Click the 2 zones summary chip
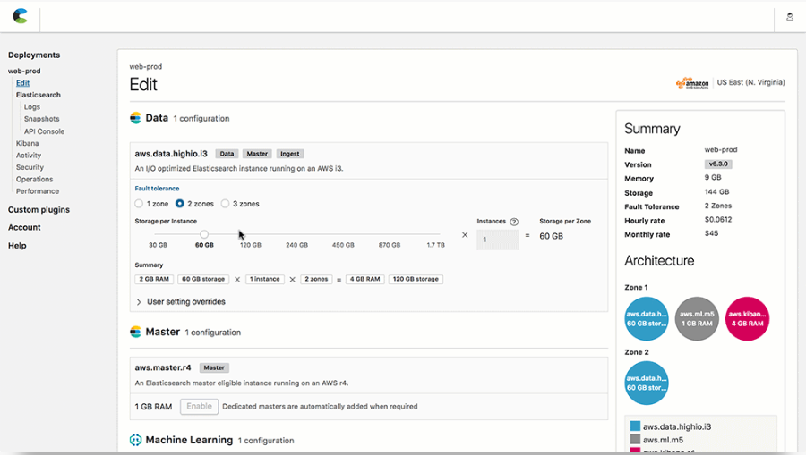806x455 pixels. pyautogui.click(x=316, y=279)
